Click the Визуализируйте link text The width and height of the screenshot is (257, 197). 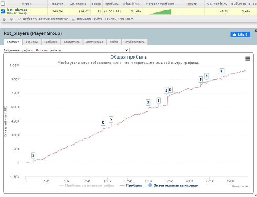tap(90, 19)
